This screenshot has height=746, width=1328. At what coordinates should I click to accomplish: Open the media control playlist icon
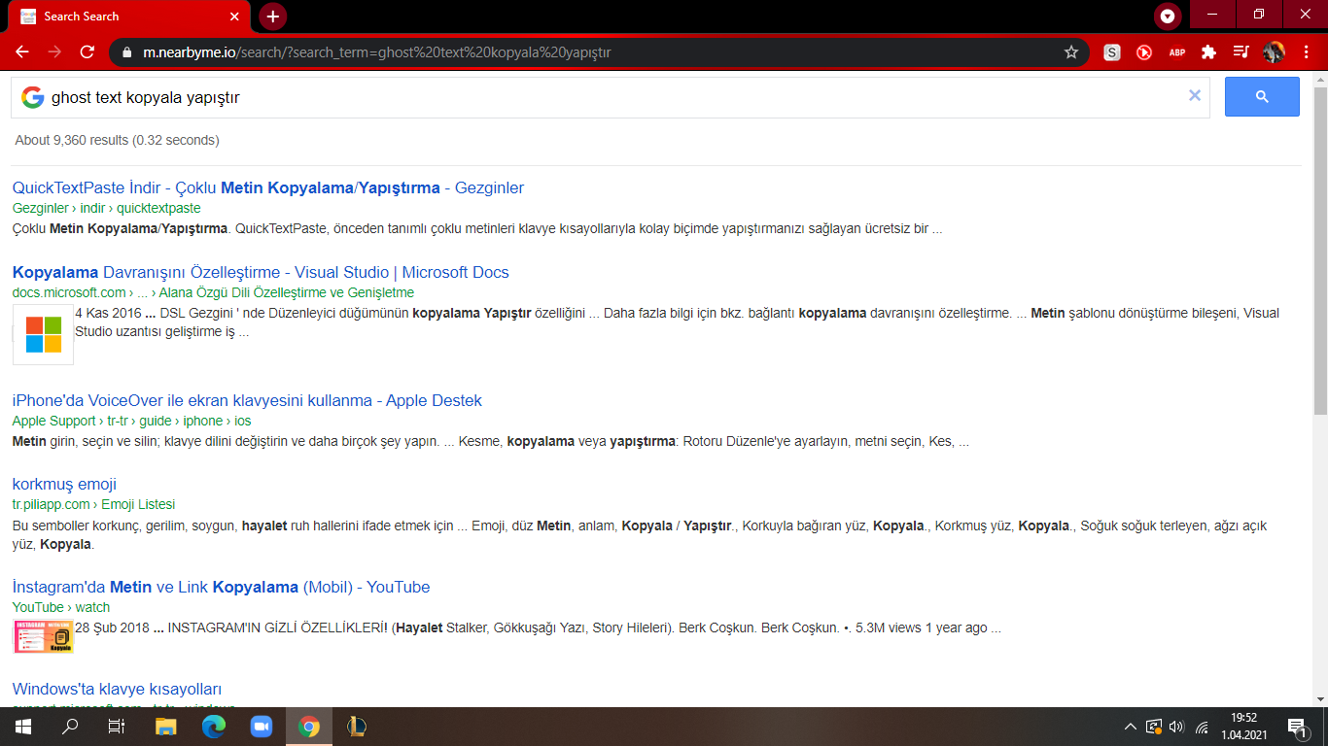point(1241,52)
